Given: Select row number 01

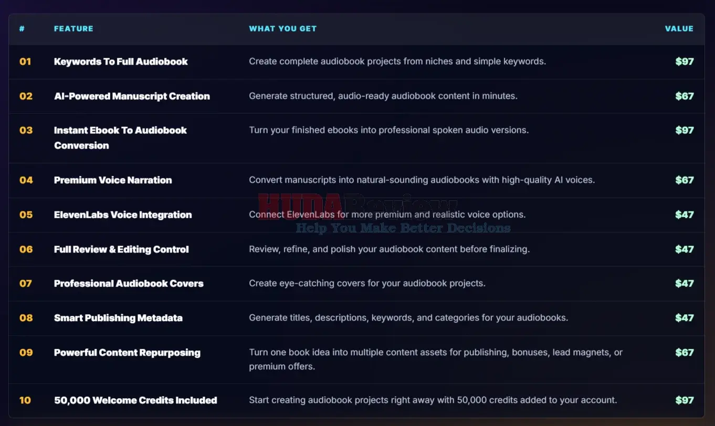Looking at the screenshot, I should coord(25,61).
